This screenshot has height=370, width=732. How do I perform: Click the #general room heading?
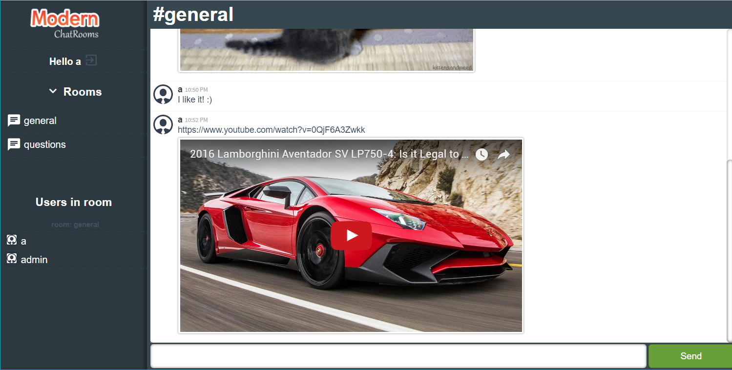click(193, 15)
